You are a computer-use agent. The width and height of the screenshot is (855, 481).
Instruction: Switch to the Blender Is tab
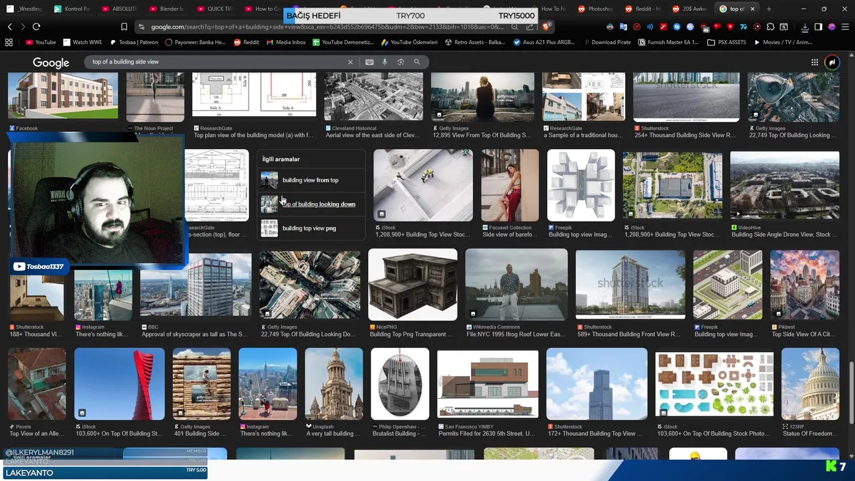pyautogui.click(x=167, y=9)
